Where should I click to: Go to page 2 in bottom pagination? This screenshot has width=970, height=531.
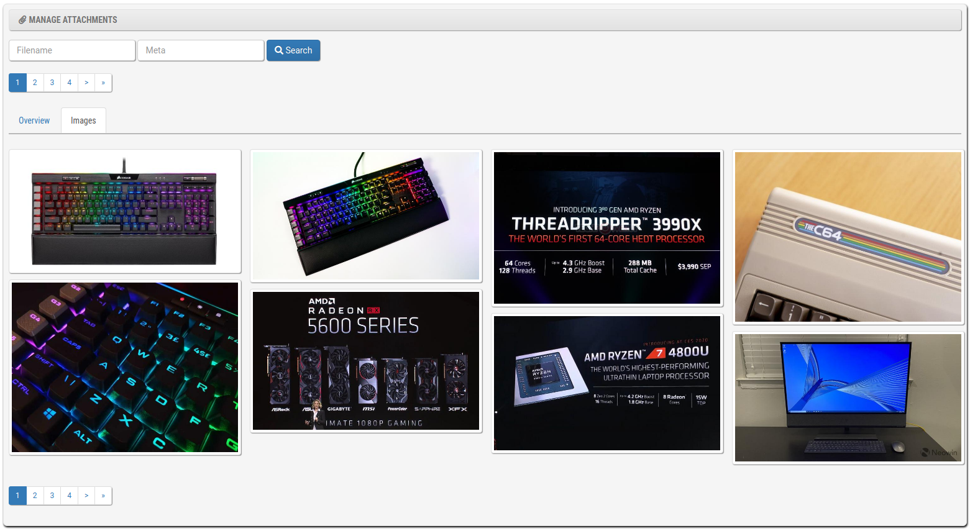[x=35, y=496]
